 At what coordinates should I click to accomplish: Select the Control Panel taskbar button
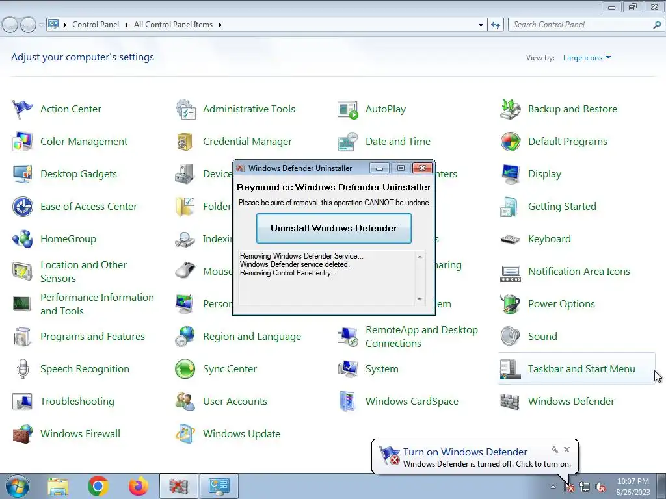click(219, 486)
